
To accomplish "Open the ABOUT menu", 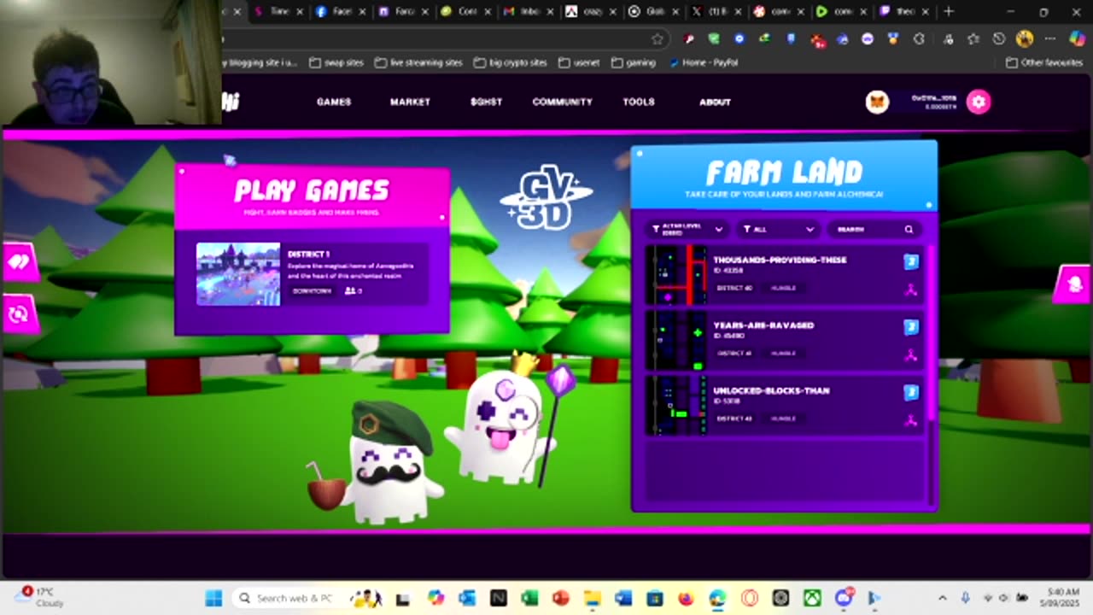I will point(715,102).
